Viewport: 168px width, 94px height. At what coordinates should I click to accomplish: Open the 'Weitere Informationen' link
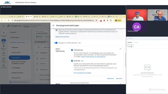(x=62, y=37)
